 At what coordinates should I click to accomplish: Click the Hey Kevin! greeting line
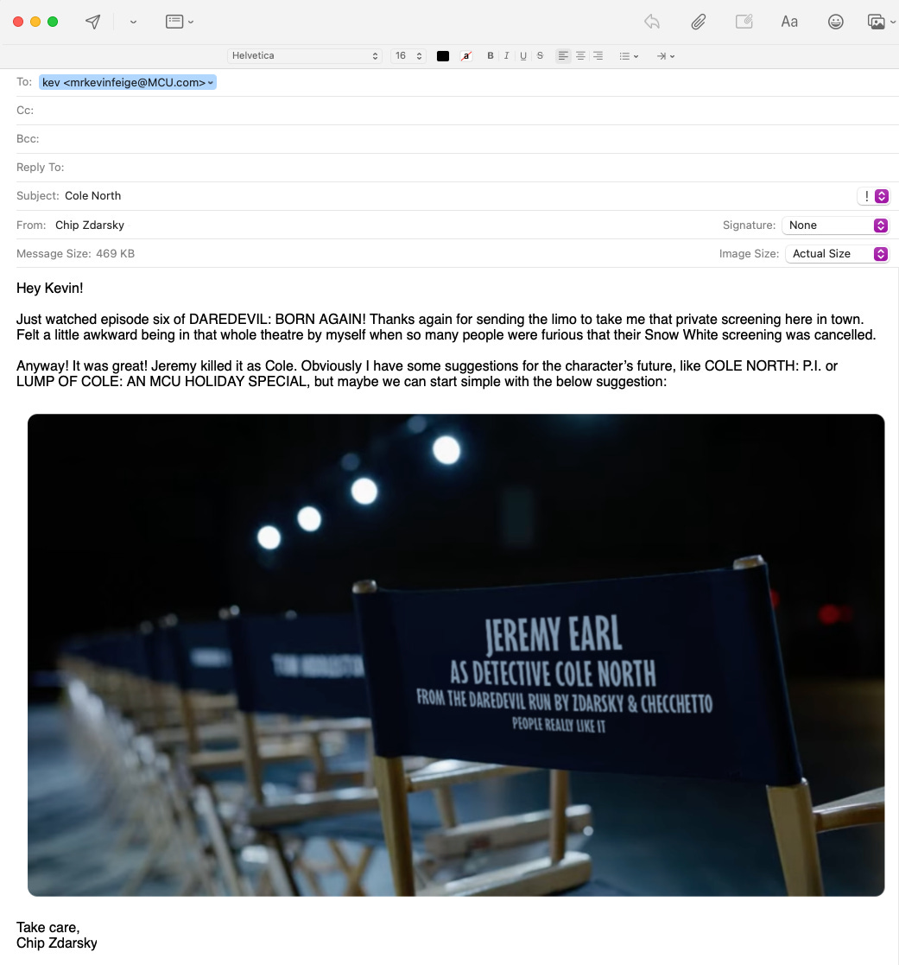pos(50,288)
